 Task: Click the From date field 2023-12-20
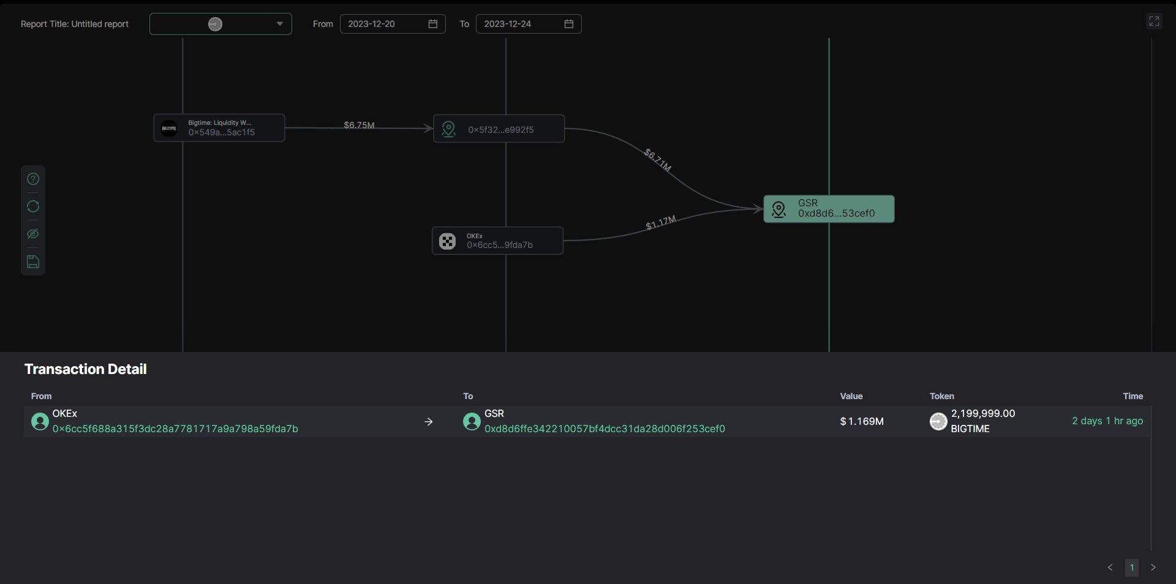[x=393, y=24]
